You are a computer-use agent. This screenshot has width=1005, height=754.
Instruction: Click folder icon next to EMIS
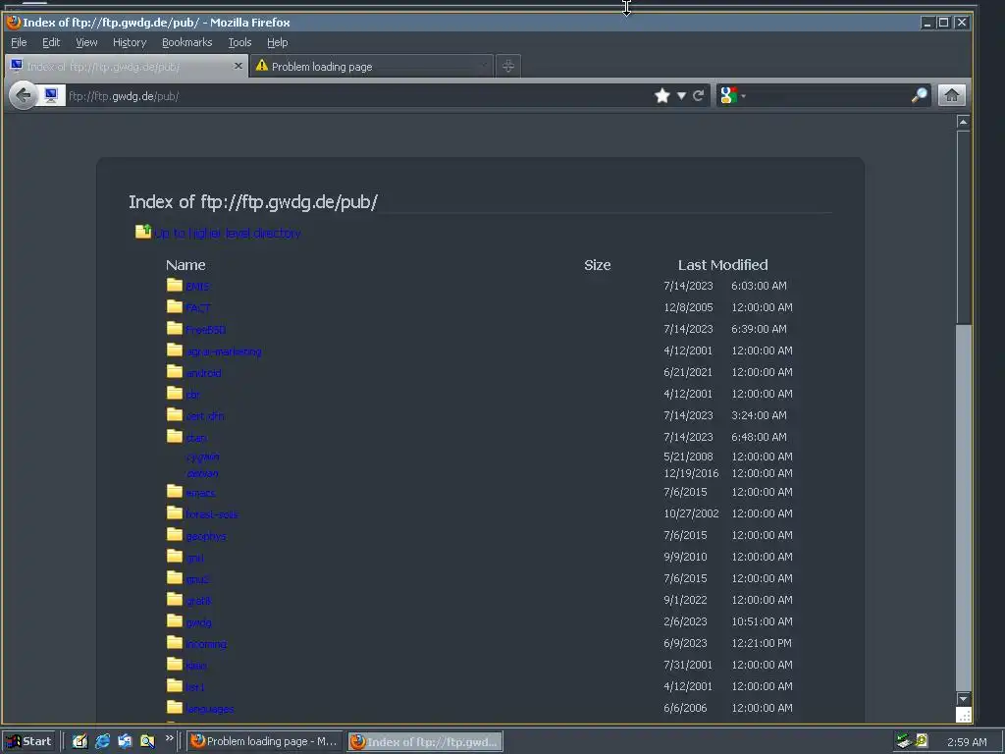[175, 285]
